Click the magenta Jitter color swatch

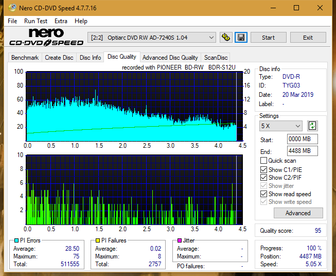point(180,240)
